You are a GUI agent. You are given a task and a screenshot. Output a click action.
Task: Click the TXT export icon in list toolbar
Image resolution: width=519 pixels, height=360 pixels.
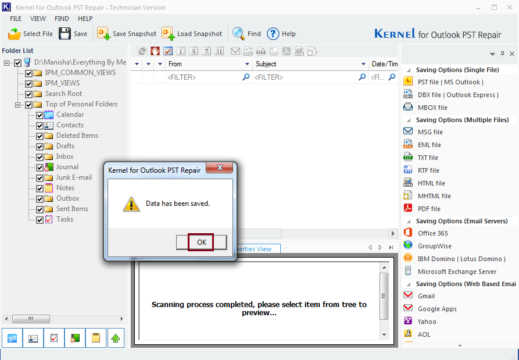(261, 51)
